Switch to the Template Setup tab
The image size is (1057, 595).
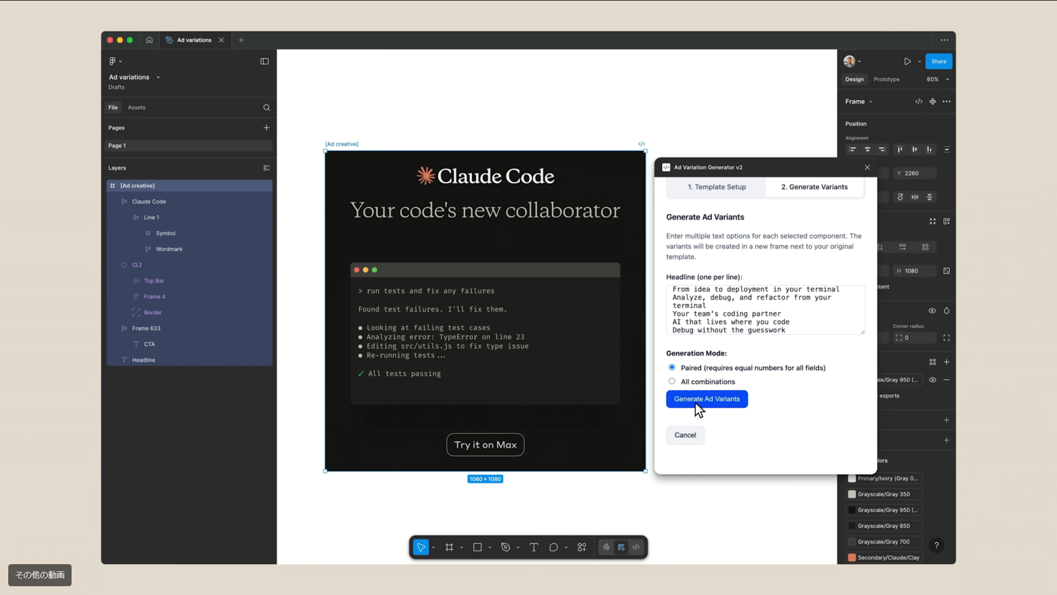point(716,187)
